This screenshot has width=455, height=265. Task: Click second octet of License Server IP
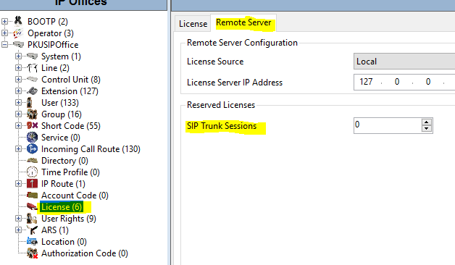(397, 82)
